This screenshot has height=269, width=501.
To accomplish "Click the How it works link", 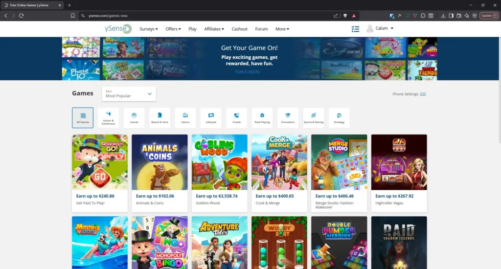I will (x=247, y=71).
